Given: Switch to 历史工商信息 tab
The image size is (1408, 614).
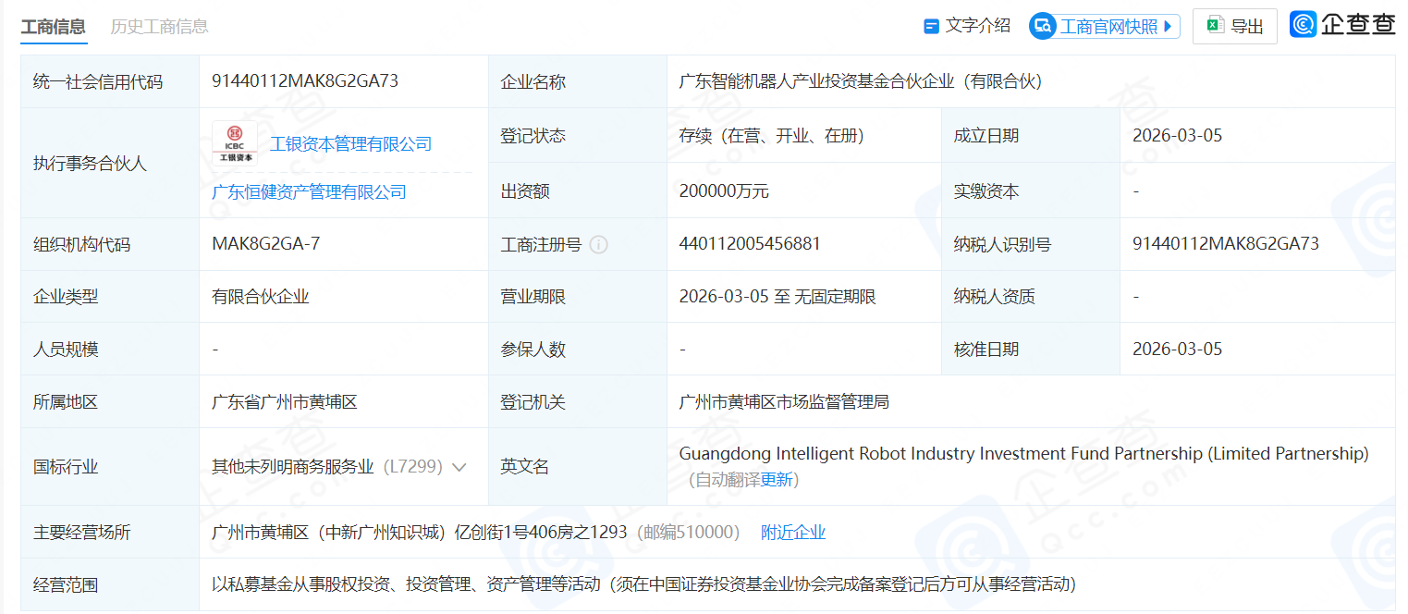Looking at the screenshot, I should [159, 27].
